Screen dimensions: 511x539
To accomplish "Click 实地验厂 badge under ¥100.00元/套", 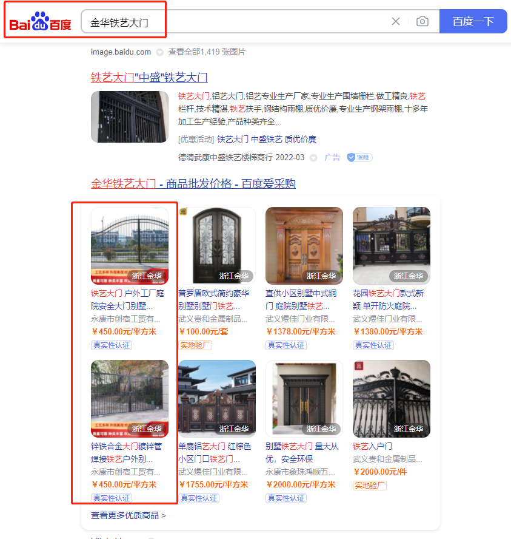I will pyautogui.click(x=195, y=345).
